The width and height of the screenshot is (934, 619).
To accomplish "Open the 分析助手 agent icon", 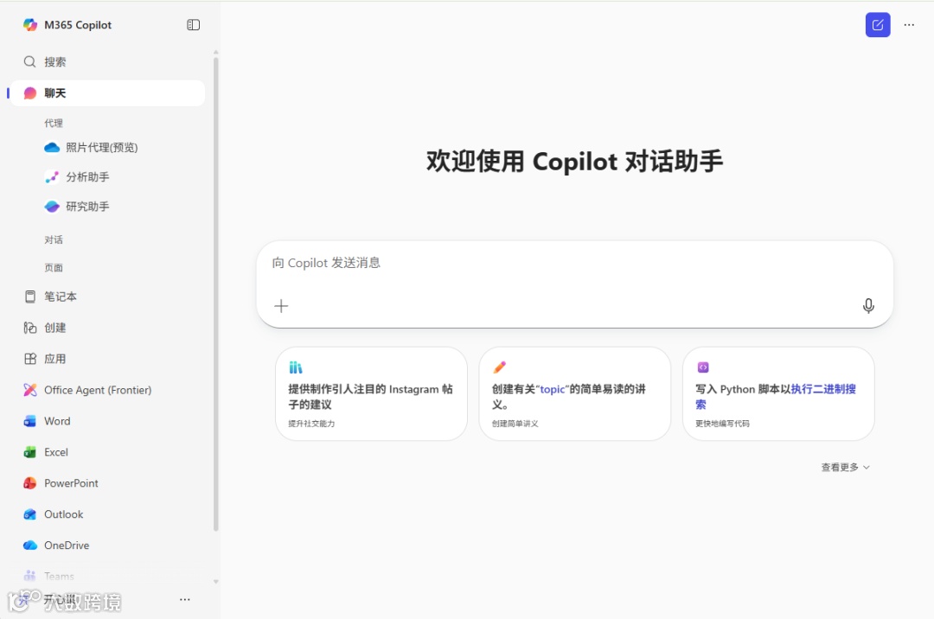I will pyautogui.click(x=52, y=176).
